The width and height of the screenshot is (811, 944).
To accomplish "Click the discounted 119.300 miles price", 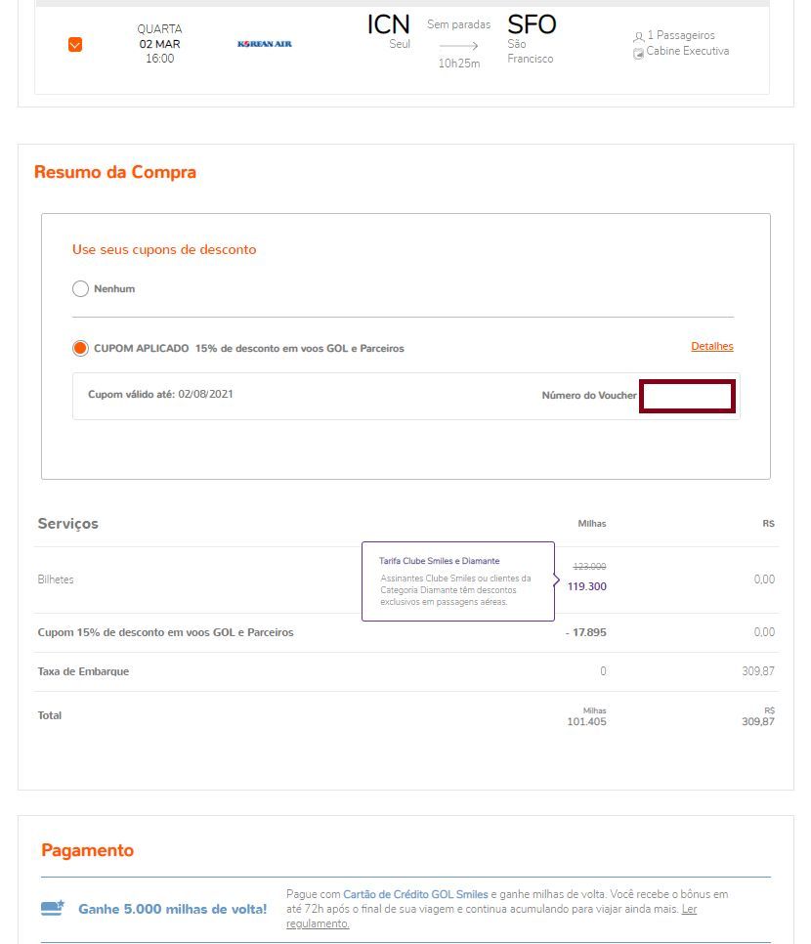I will point(587,586).
